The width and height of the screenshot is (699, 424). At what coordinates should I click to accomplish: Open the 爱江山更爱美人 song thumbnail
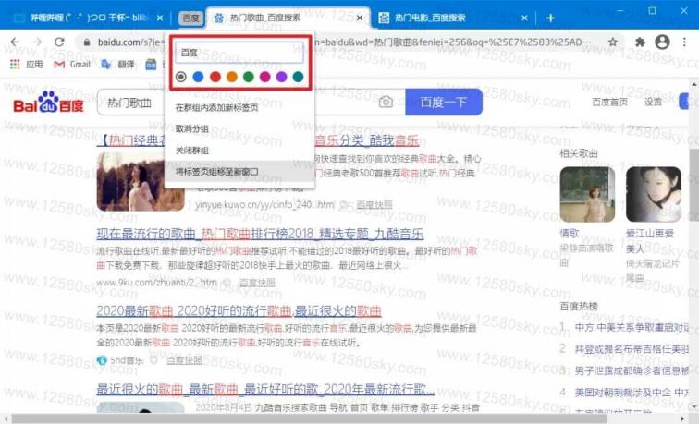[x=654, y=194]
